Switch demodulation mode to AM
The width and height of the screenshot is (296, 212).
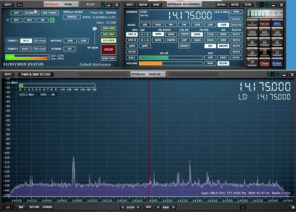pyautogui.click(x=145, y=25)
